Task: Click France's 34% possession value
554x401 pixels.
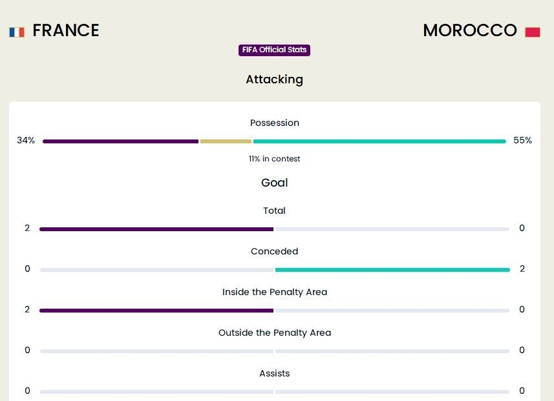Action: (x=26, y=141)
